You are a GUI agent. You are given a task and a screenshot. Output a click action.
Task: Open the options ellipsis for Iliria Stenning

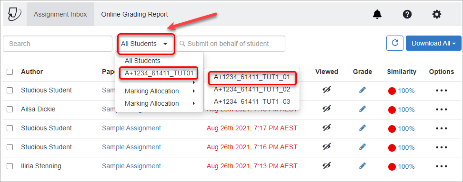click(x=442, y=166)
